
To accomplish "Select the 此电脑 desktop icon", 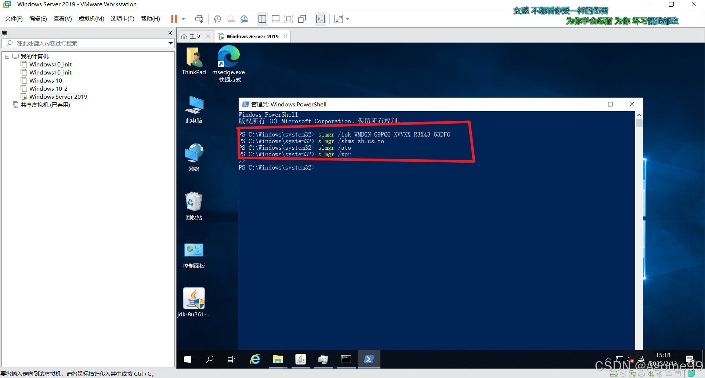I will click(x=194, y=109).
